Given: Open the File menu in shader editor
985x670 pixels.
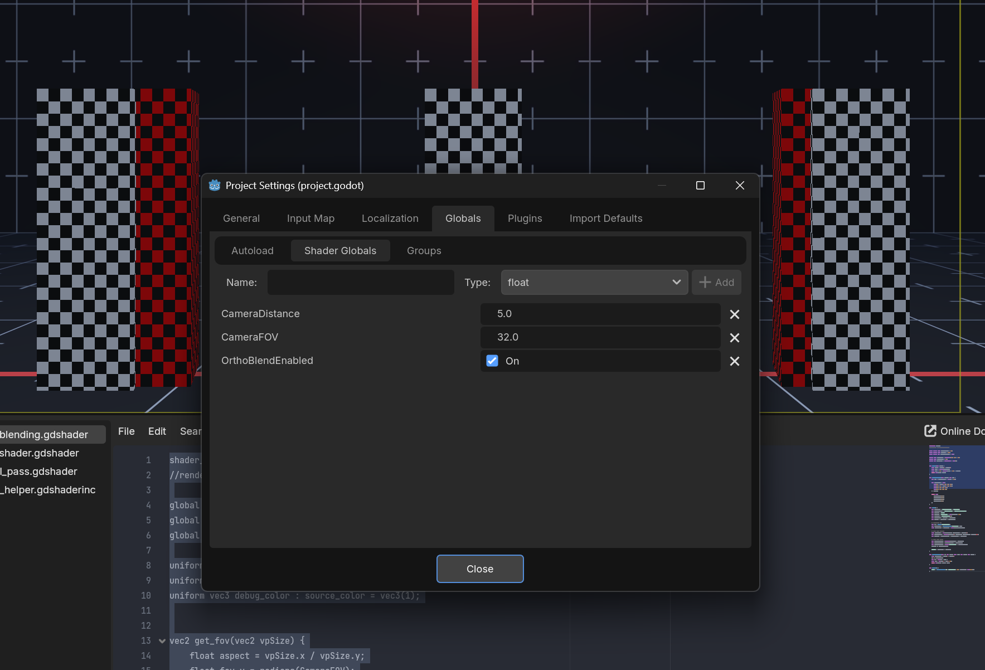Looking at the screenshot, I should point(126,431).
